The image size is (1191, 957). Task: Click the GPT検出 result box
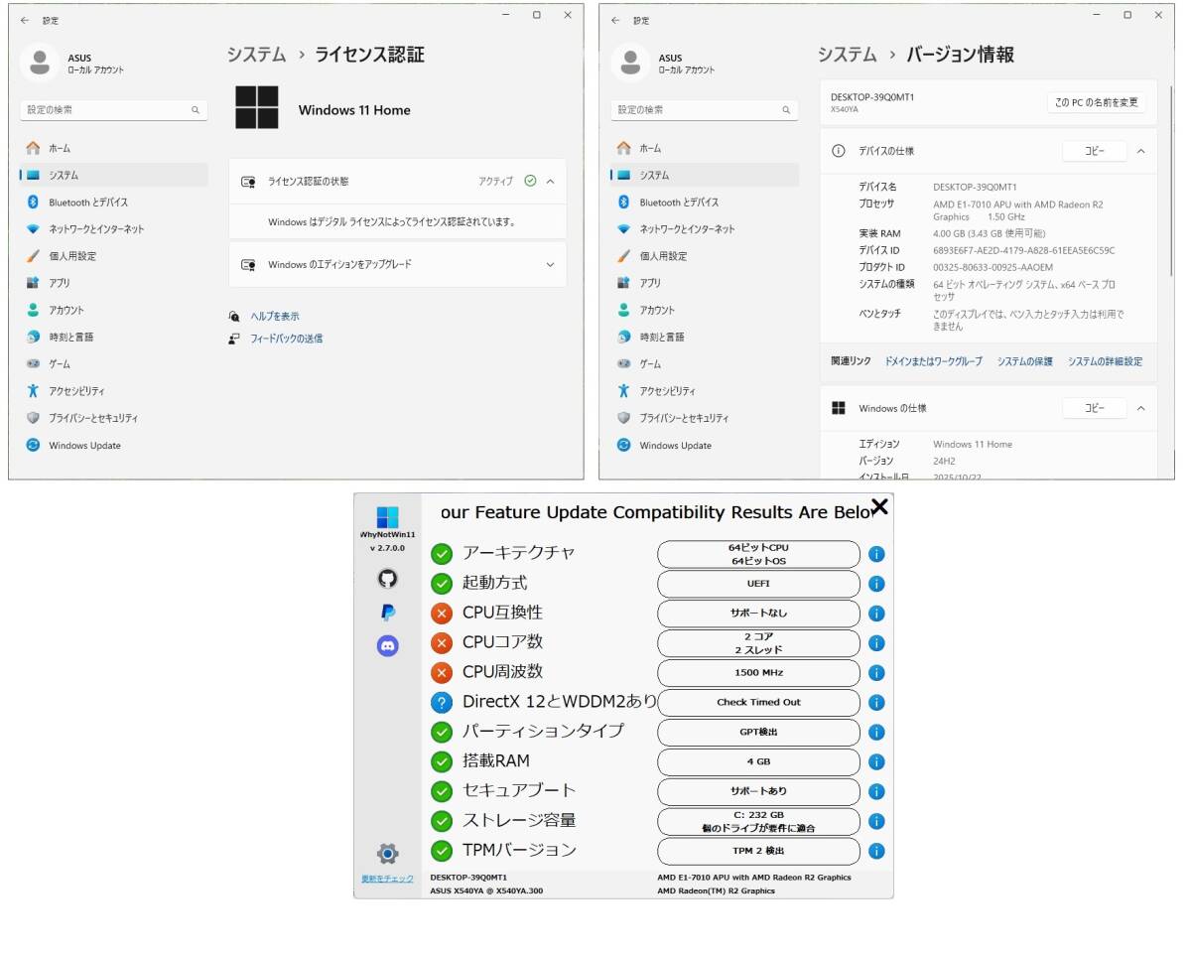pyautogui.click(x=758, y=733)
